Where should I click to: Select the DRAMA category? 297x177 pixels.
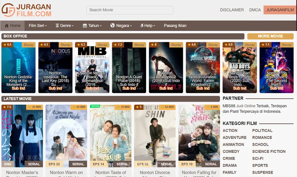click(x=230, y=165)
